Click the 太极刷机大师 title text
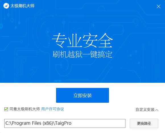The image size is (165, 133). [x=22, y=6]
